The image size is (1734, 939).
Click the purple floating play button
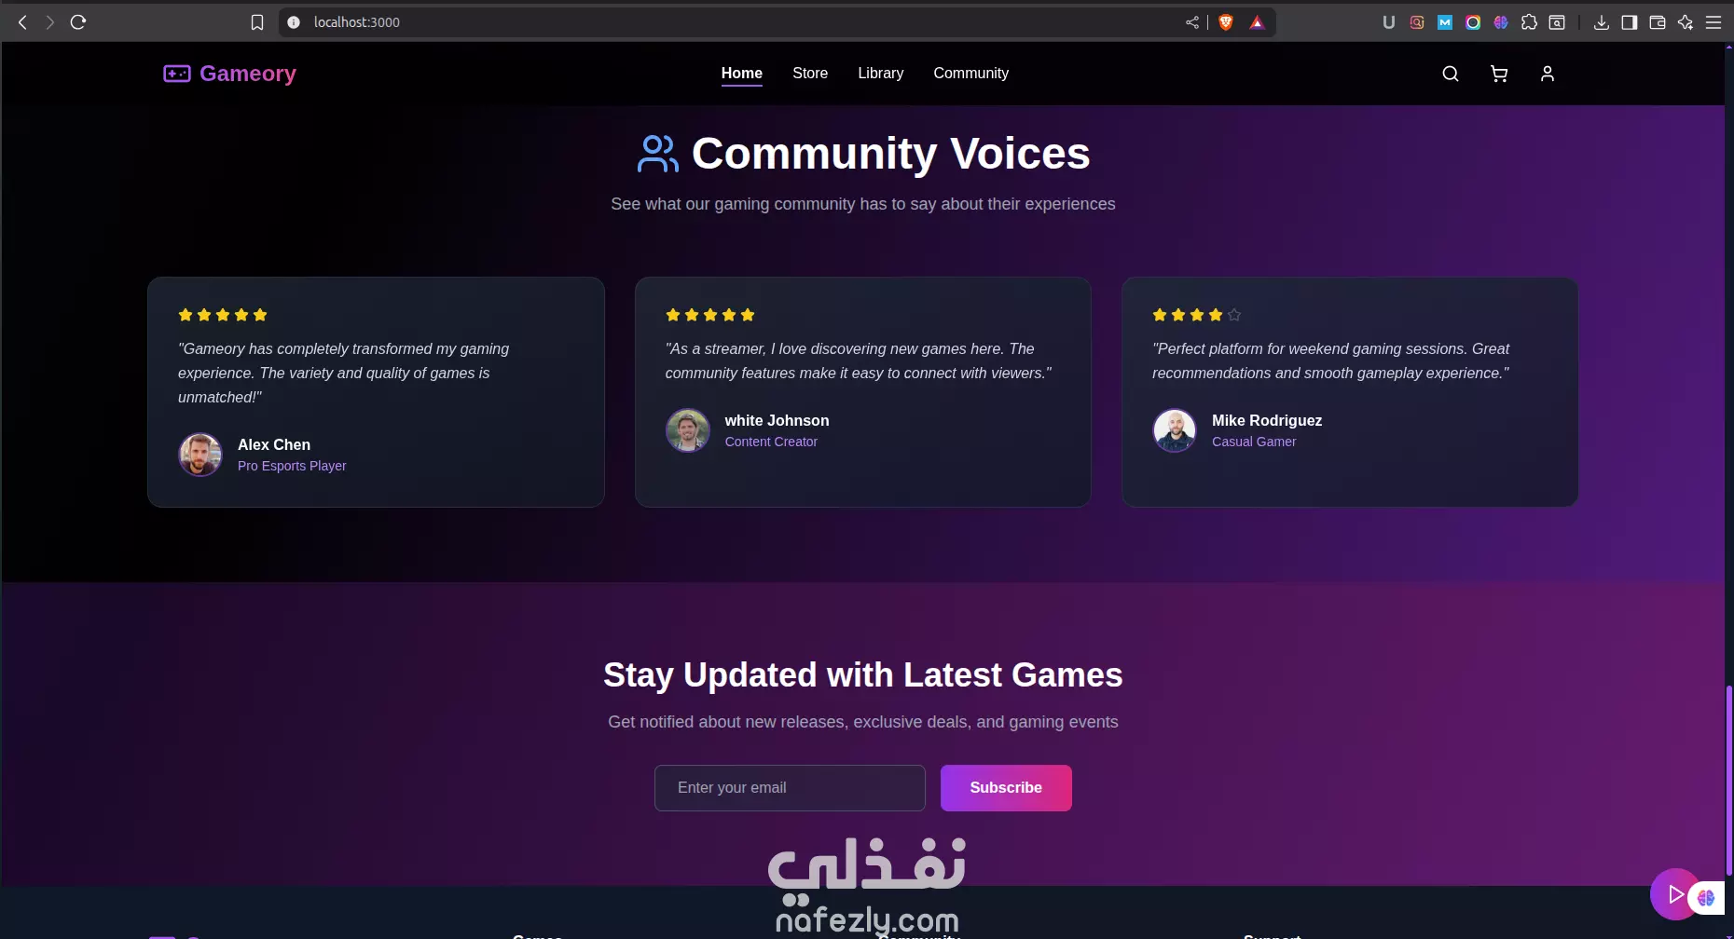pos(1674,894)
